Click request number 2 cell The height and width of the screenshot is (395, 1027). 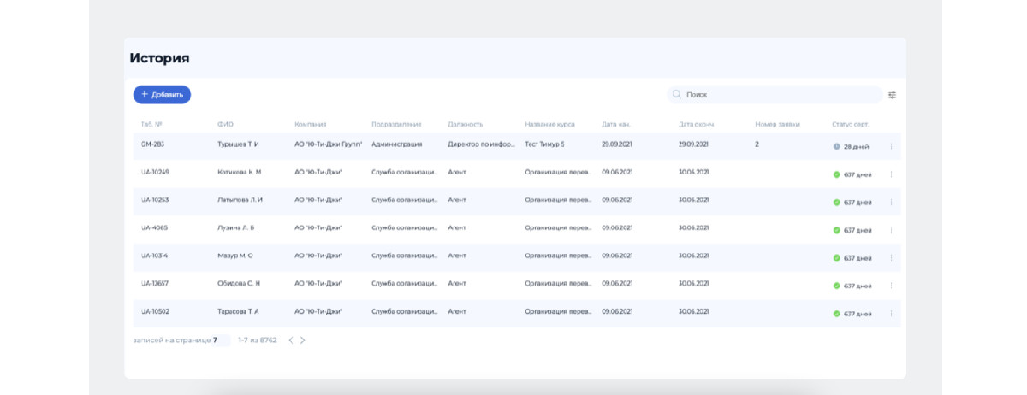click(x=757, y=144)
